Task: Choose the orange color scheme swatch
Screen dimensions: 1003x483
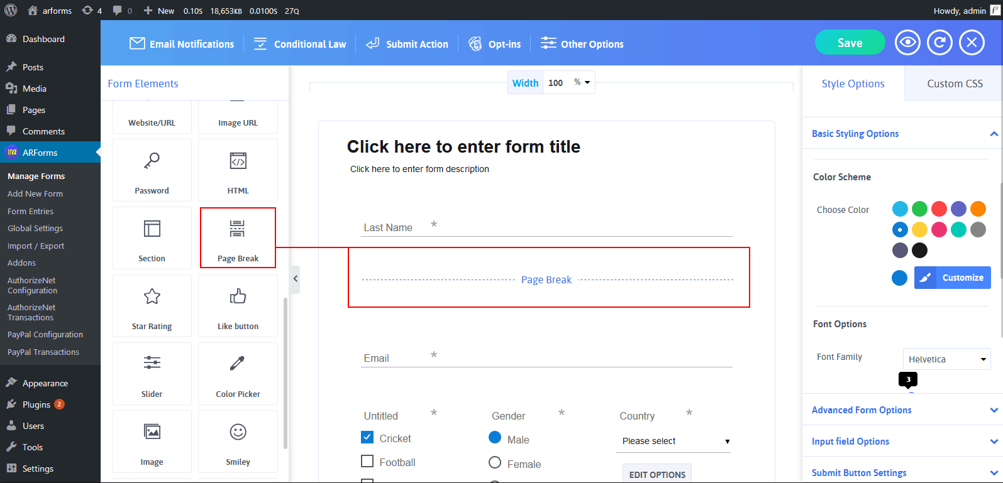Action: click(978, 209)
